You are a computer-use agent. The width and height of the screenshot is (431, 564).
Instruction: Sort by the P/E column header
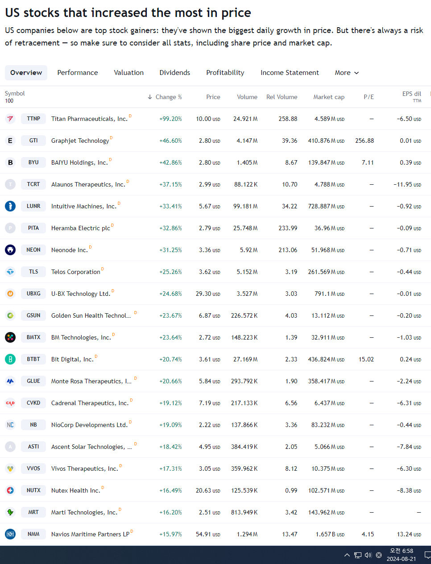pyautogui.click(x=369, y=97)
